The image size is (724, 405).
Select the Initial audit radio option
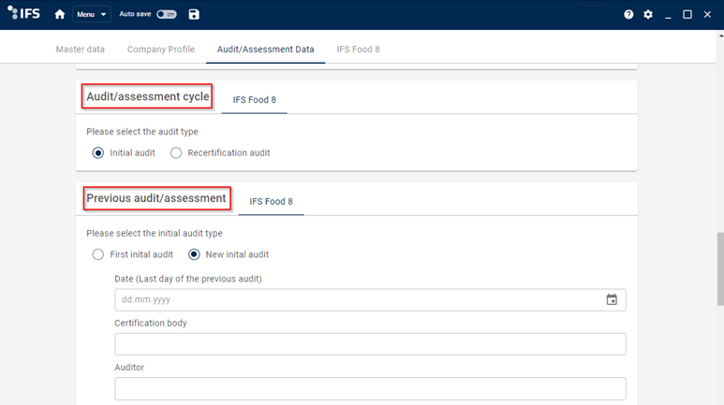[98, 153]
